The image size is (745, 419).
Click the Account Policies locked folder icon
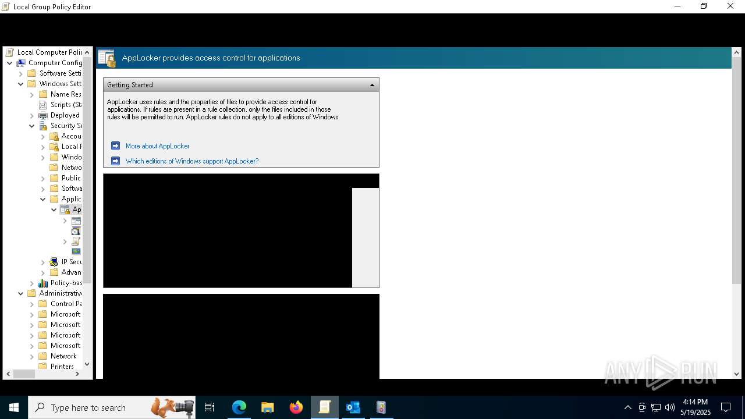click(x=54, y=136)
